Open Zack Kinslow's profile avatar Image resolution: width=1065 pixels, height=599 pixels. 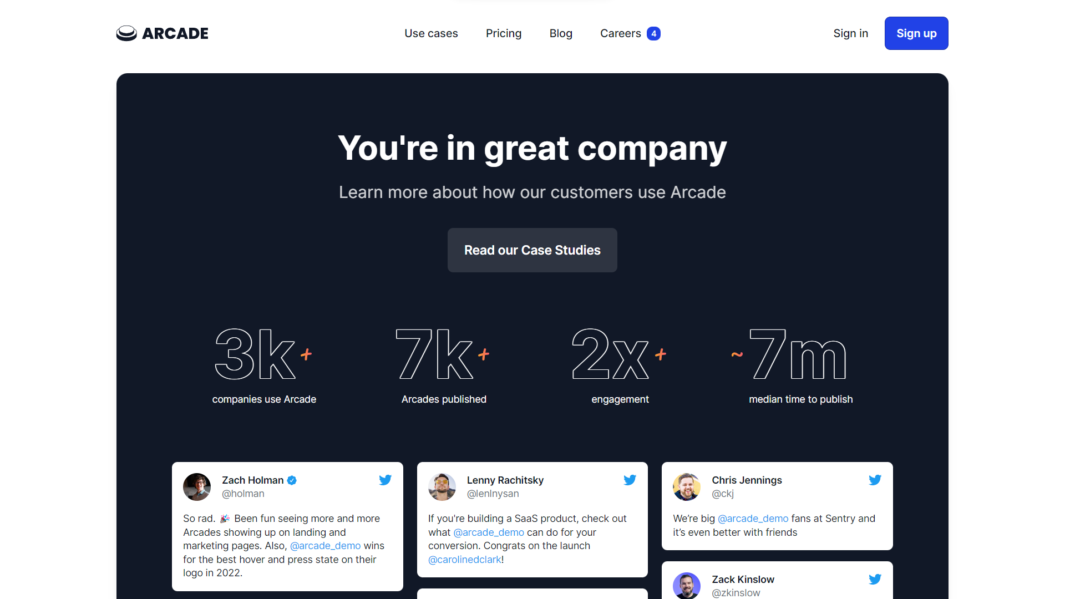click(x=687, y=586)
